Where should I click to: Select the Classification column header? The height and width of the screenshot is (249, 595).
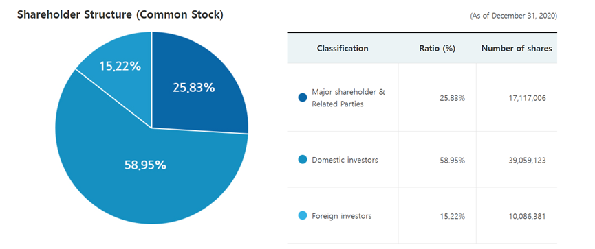tap(343, 49)
